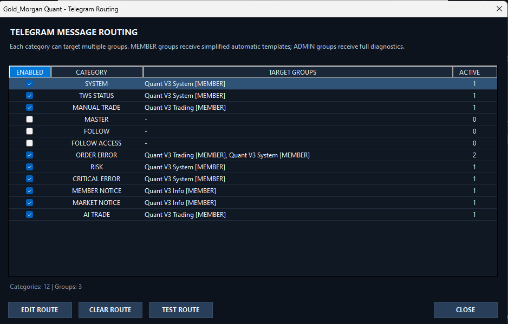Viewport: 508px width, 324px height.
Task: Click the ACTIVE column header
Action: pyautogui.click(x=474, y=72)
